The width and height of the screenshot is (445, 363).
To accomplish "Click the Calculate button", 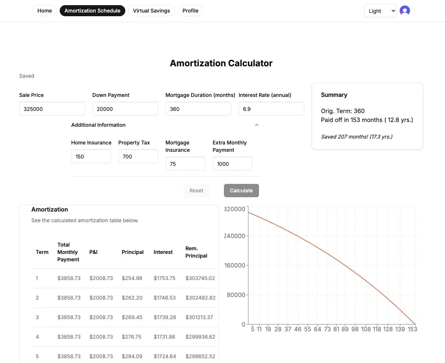I will point(241,191).
